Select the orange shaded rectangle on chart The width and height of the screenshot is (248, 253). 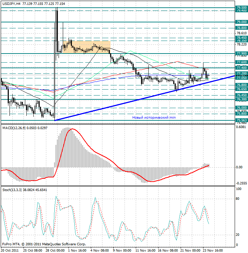91,47
